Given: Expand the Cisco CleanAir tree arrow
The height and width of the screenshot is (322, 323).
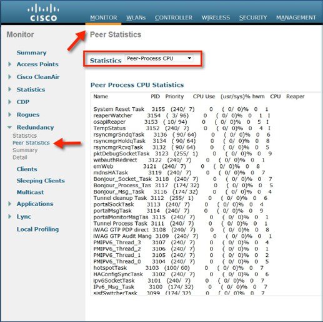Looking at the screenshot, I should coord(9,77).
